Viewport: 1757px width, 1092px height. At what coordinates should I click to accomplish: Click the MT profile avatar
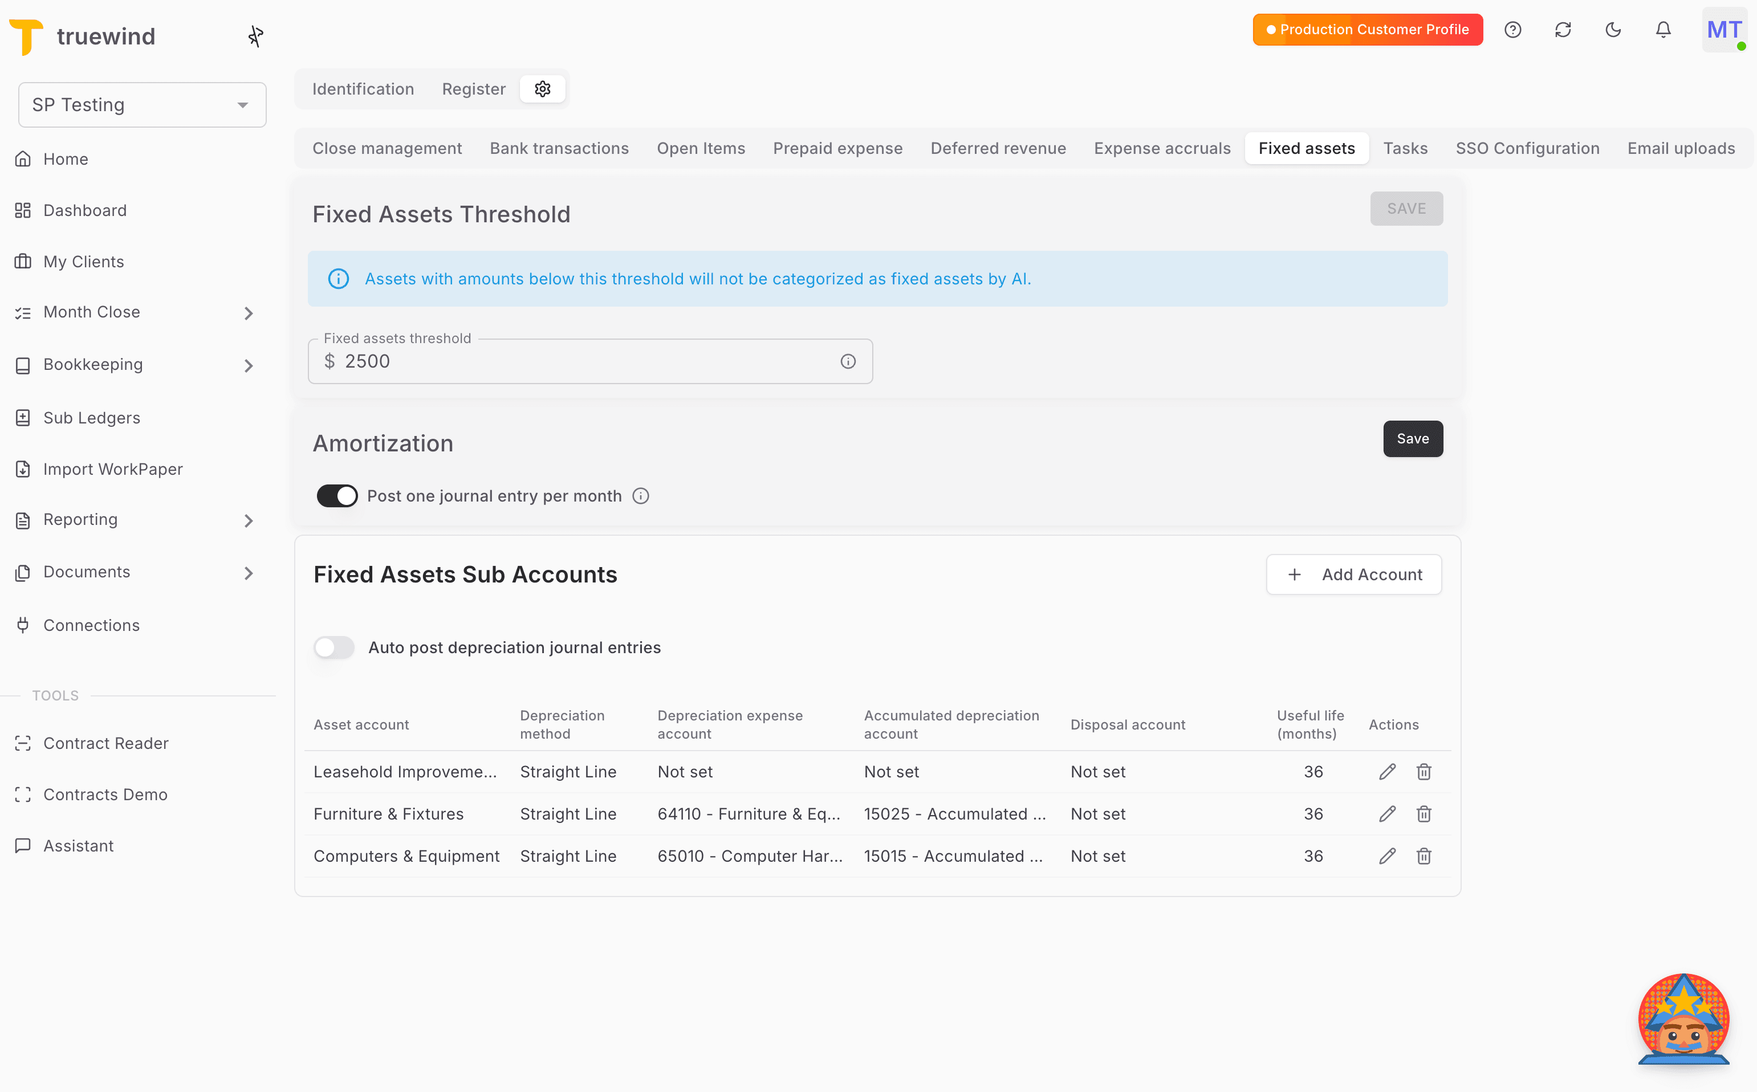click(1725, 30)
